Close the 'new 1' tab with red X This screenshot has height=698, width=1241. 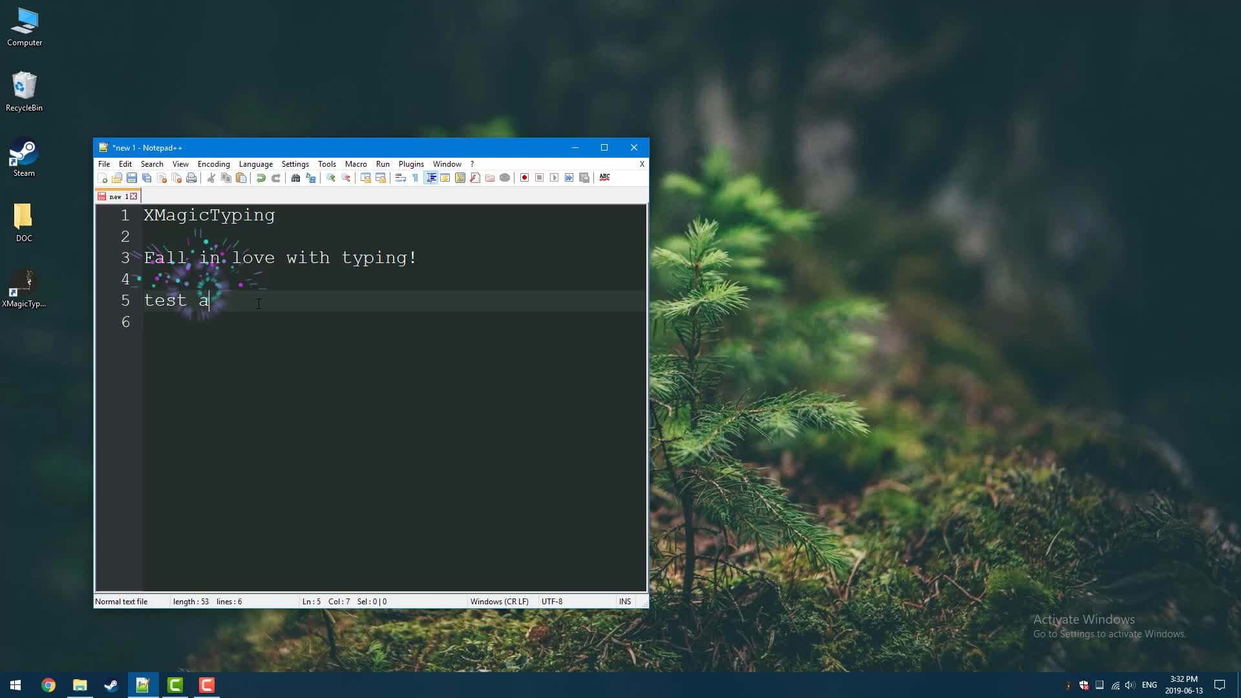134,196
